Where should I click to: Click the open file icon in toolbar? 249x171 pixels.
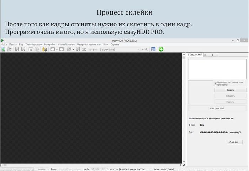click(9, 50)
